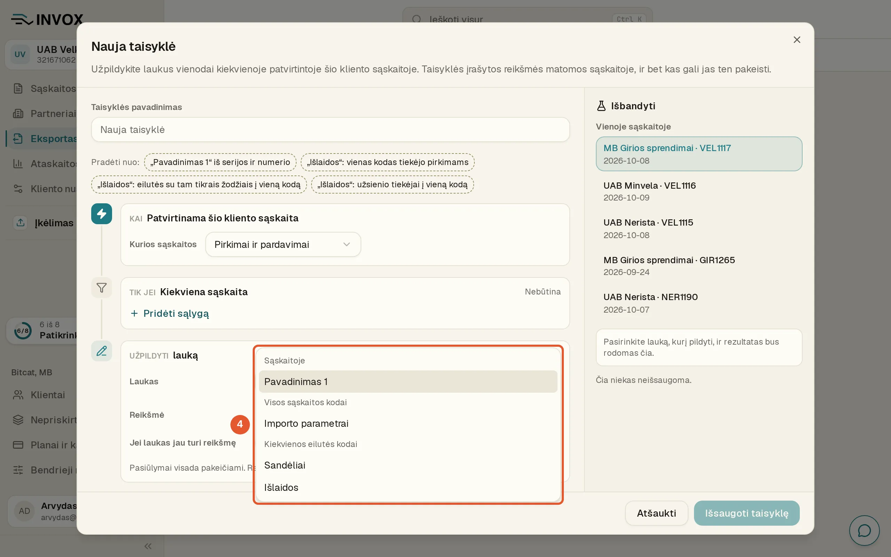Click the Planai card icon in sidebar
This screenshot has width=891, height=557.
pos(18,445)
